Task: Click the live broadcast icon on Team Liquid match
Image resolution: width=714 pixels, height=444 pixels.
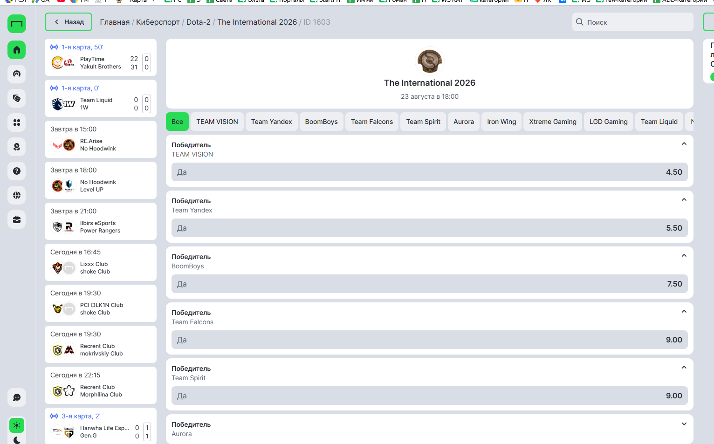Action: pos(54,88)
